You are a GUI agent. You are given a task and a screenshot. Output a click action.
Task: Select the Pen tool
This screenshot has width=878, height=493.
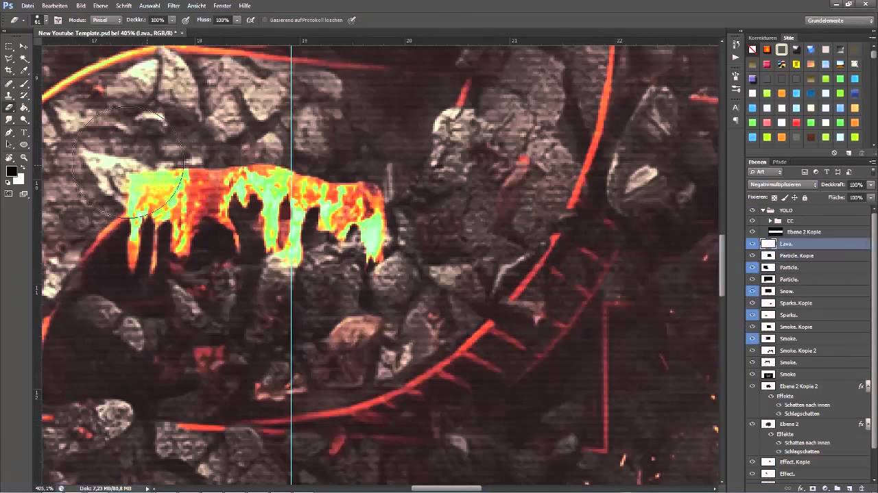coord(10,132)
